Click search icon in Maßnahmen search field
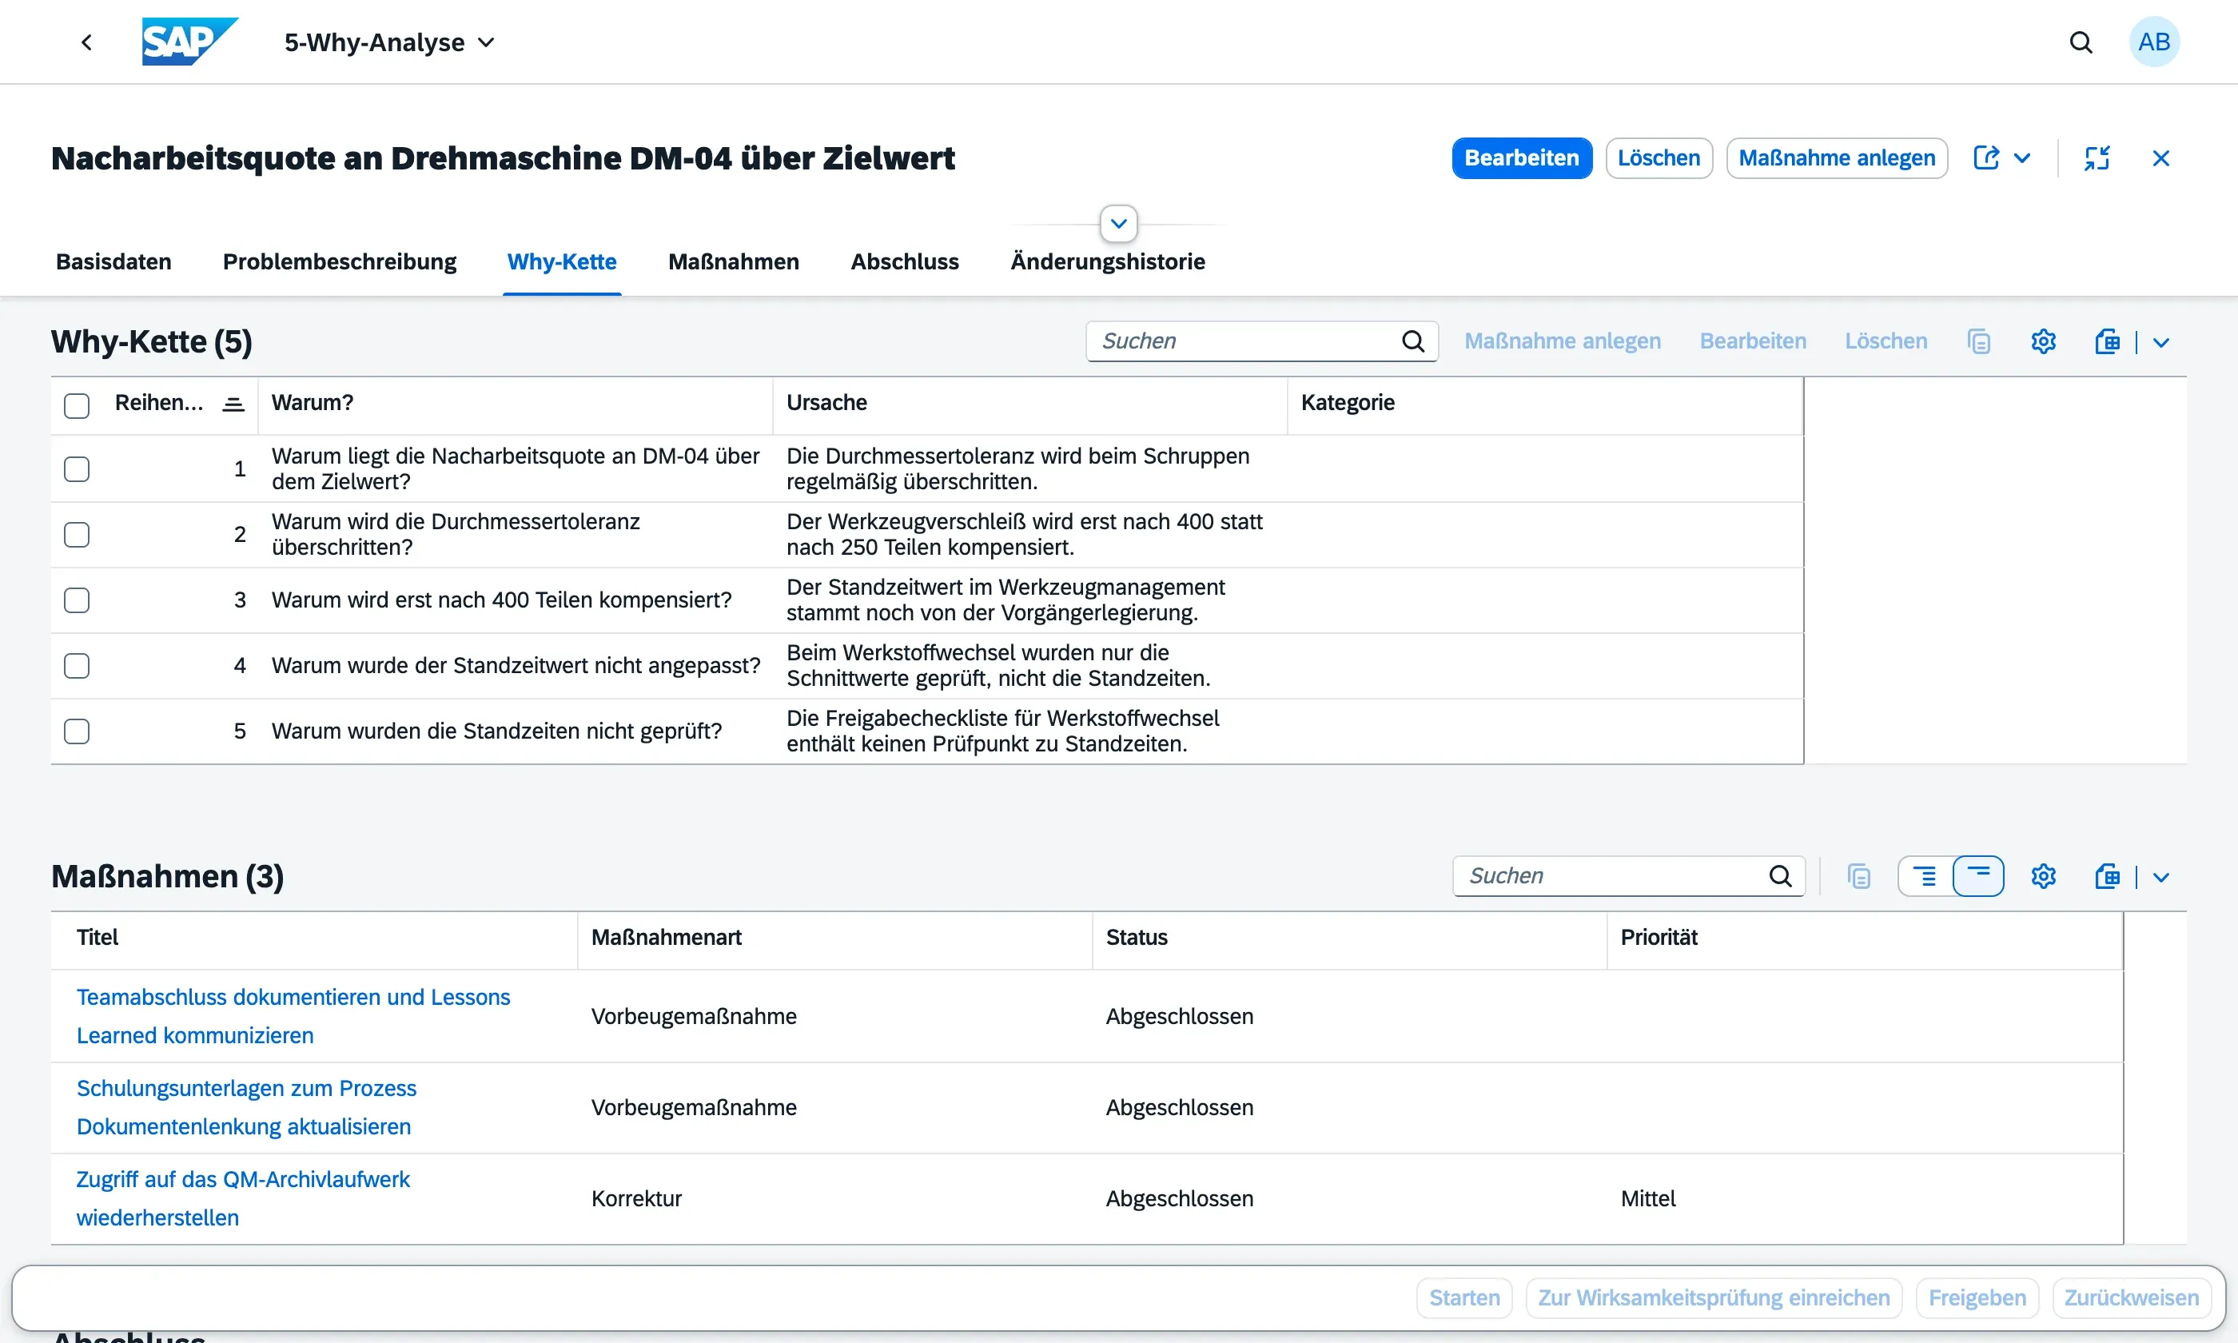Image resolution: width=2238 pixels, height=1343 pixels. 1780,876
